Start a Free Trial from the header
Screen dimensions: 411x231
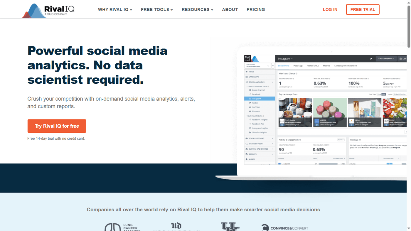[363, 9]
